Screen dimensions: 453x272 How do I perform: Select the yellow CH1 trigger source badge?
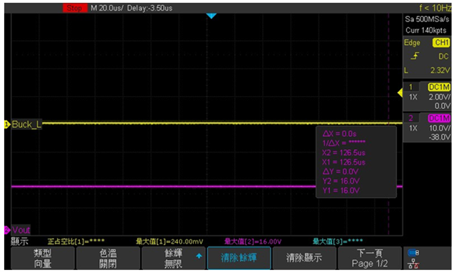click(441, 42)
